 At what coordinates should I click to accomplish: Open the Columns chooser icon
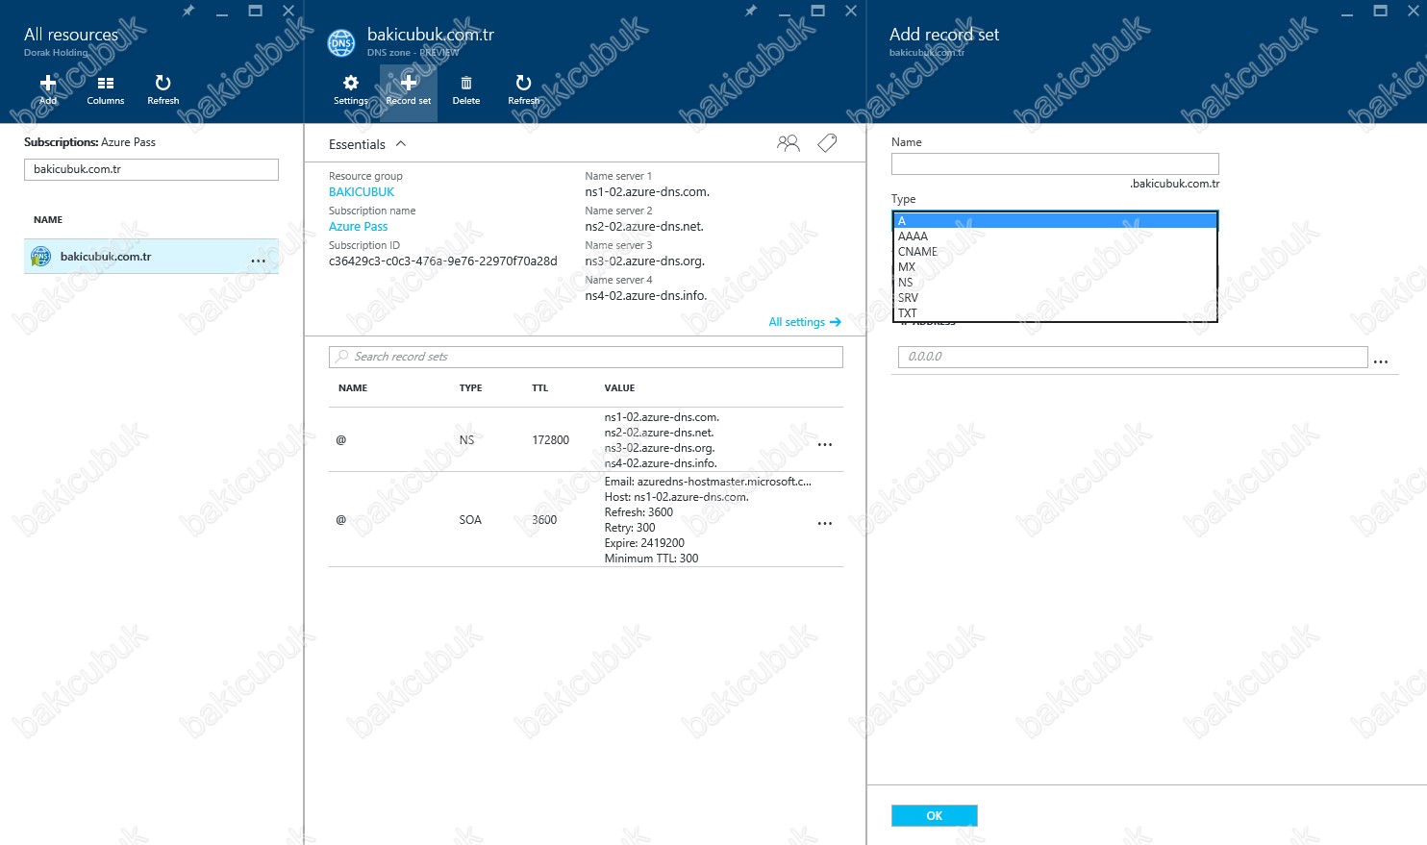pos(106,85)
